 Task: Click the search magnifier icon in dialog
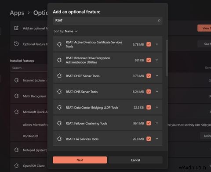coord(159,20)
